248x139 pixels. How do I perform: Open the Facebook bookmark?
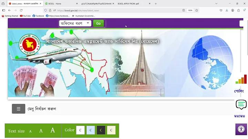[38, 16]
